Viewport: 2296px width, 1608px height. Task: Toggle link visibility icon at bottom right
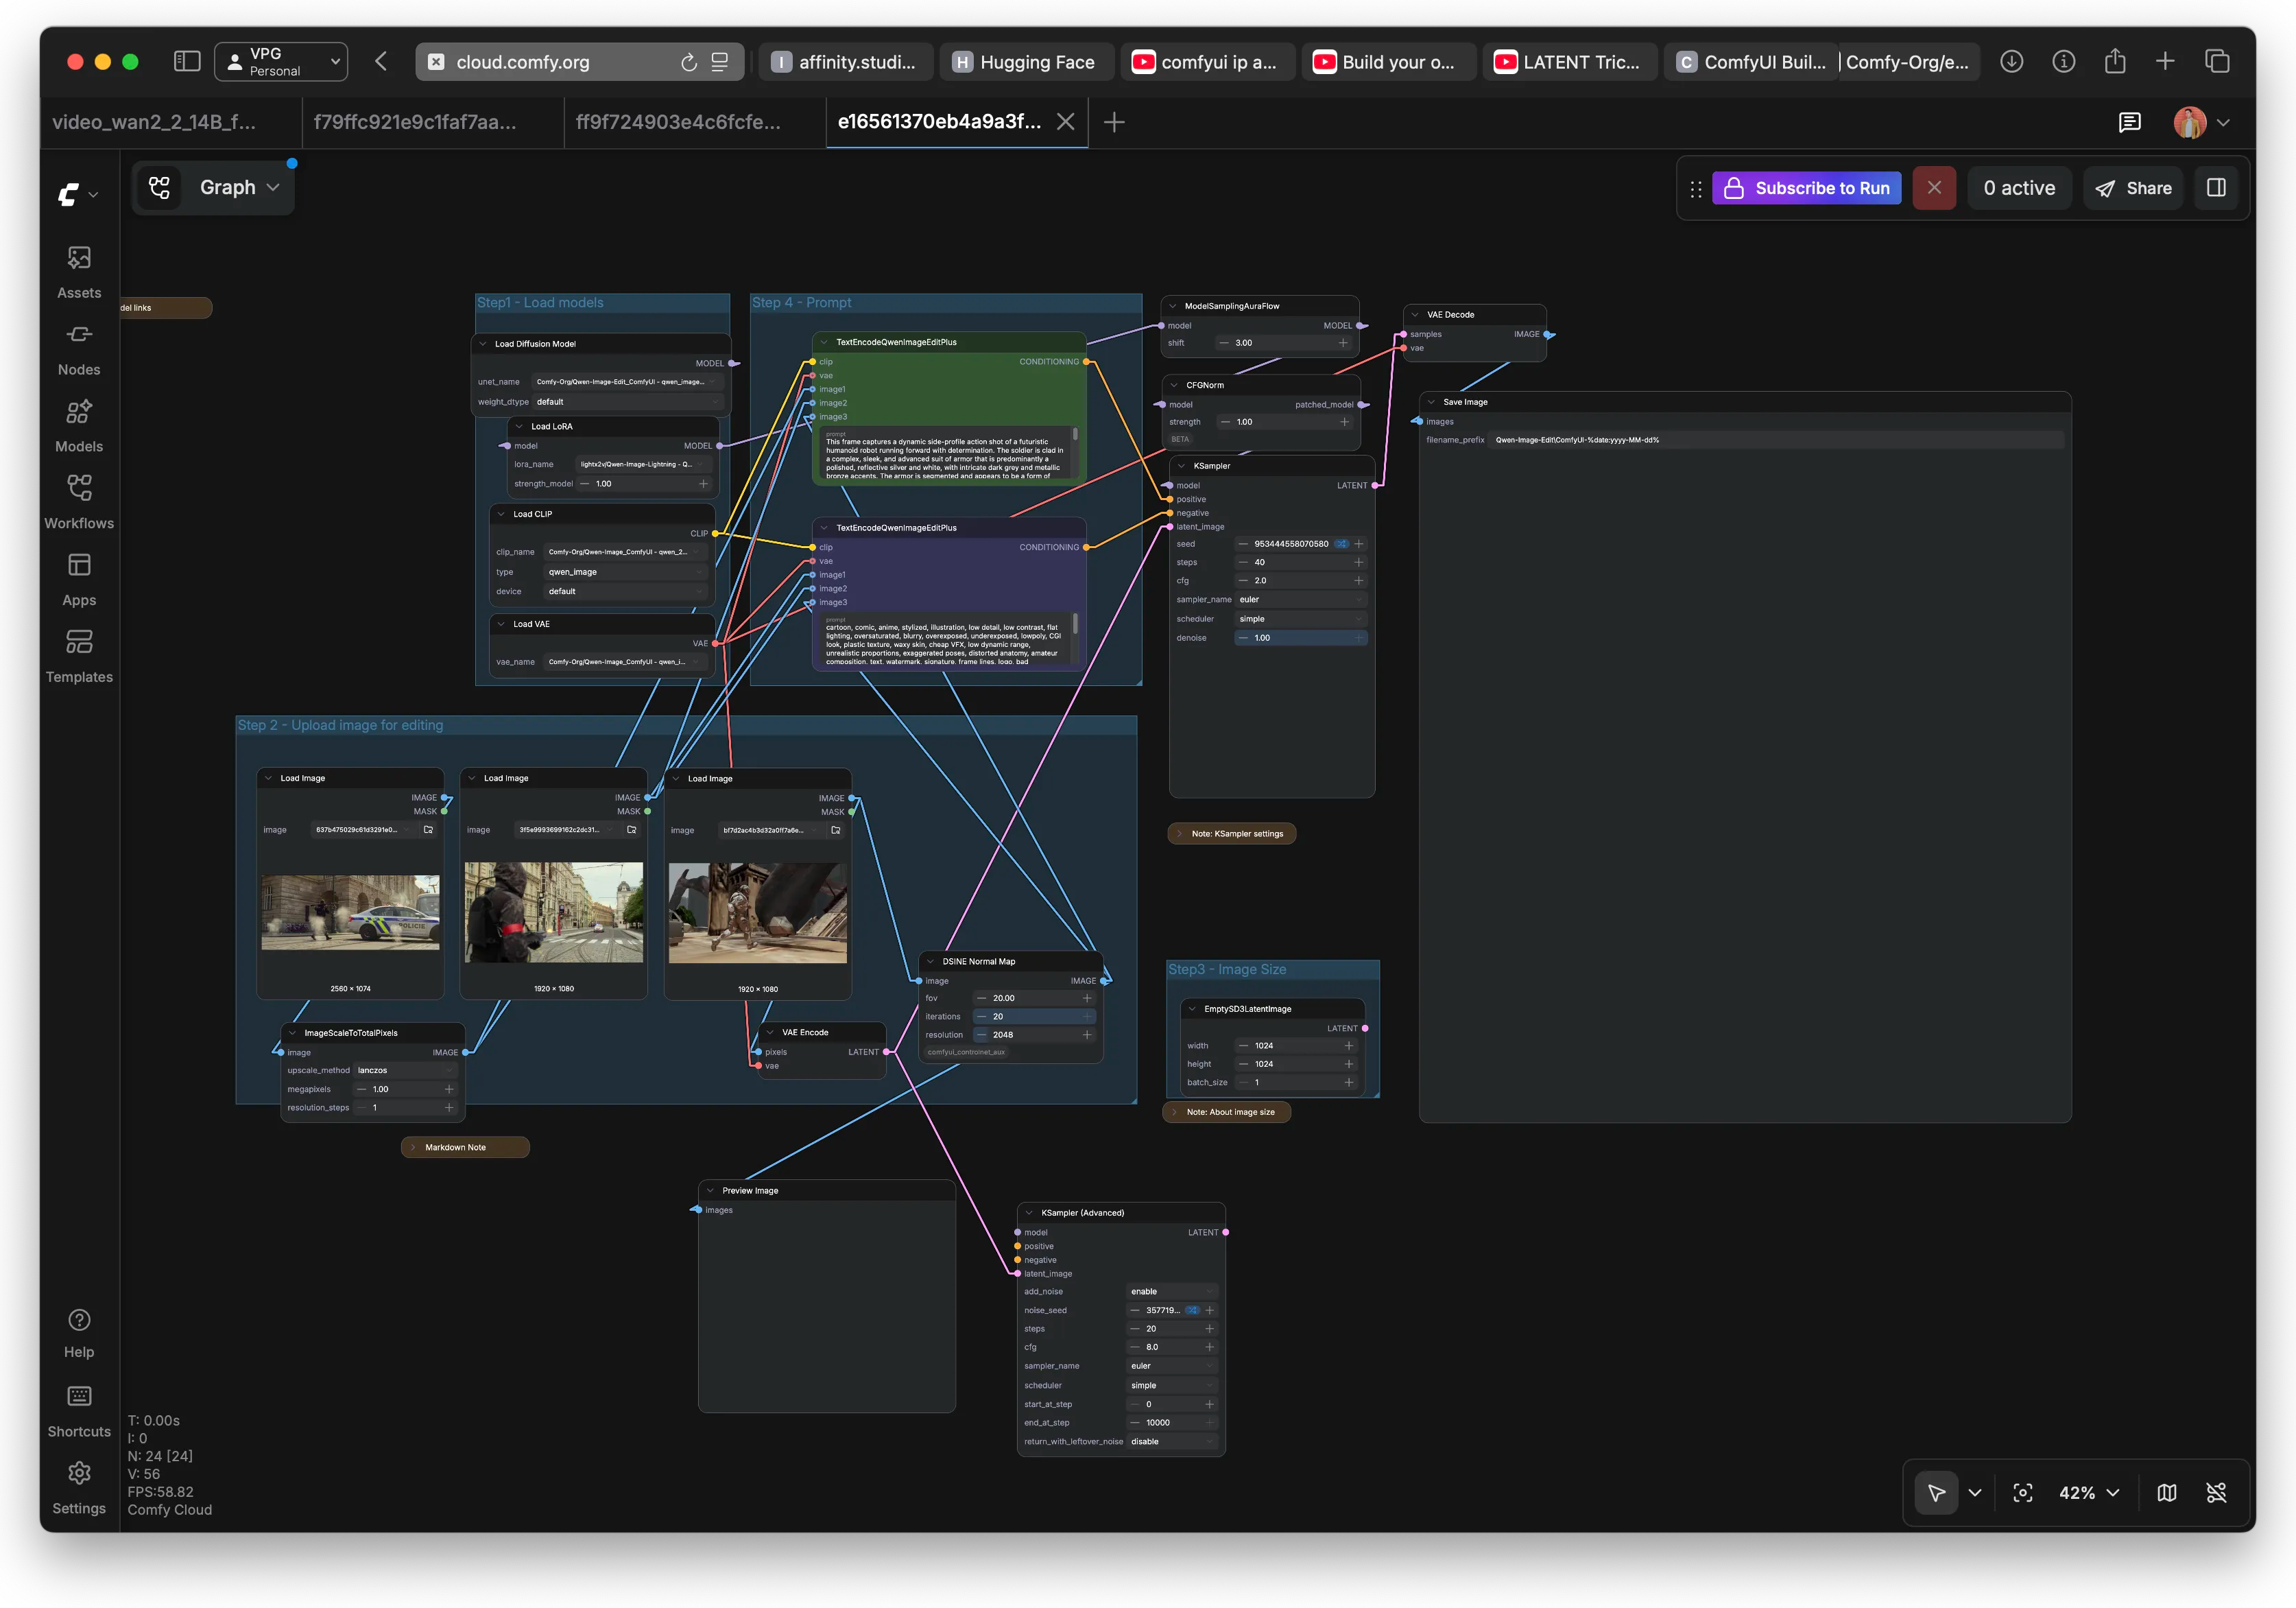pos(2216,1493)
